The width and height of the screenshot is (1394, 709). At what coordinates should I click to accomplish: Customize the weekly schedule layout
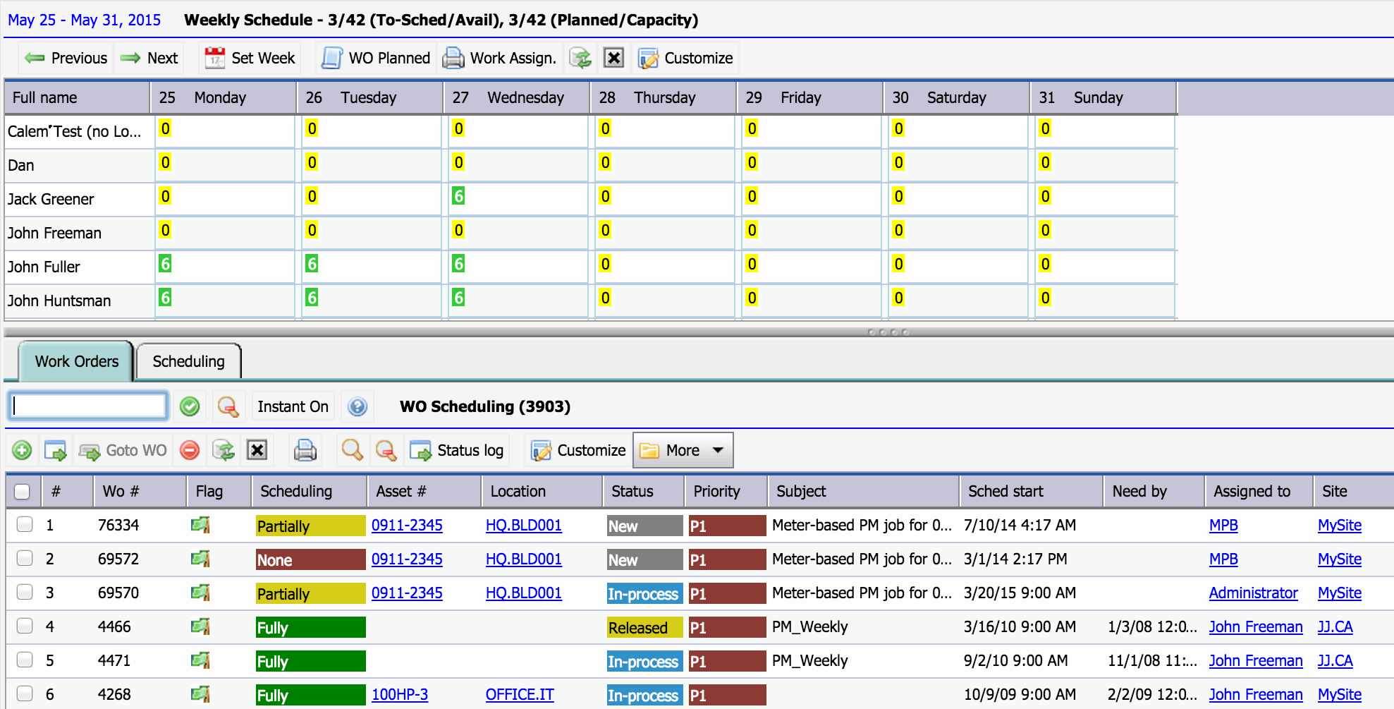[x=685, y=58]
